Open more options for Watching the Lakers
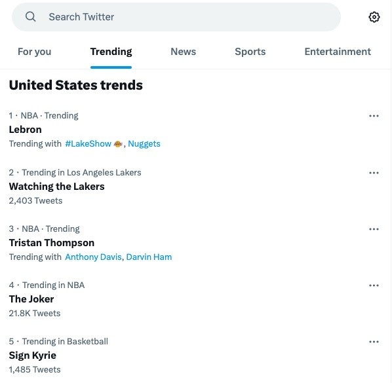The height and width of the screenshot is (383, 392). tap(374, 173)
